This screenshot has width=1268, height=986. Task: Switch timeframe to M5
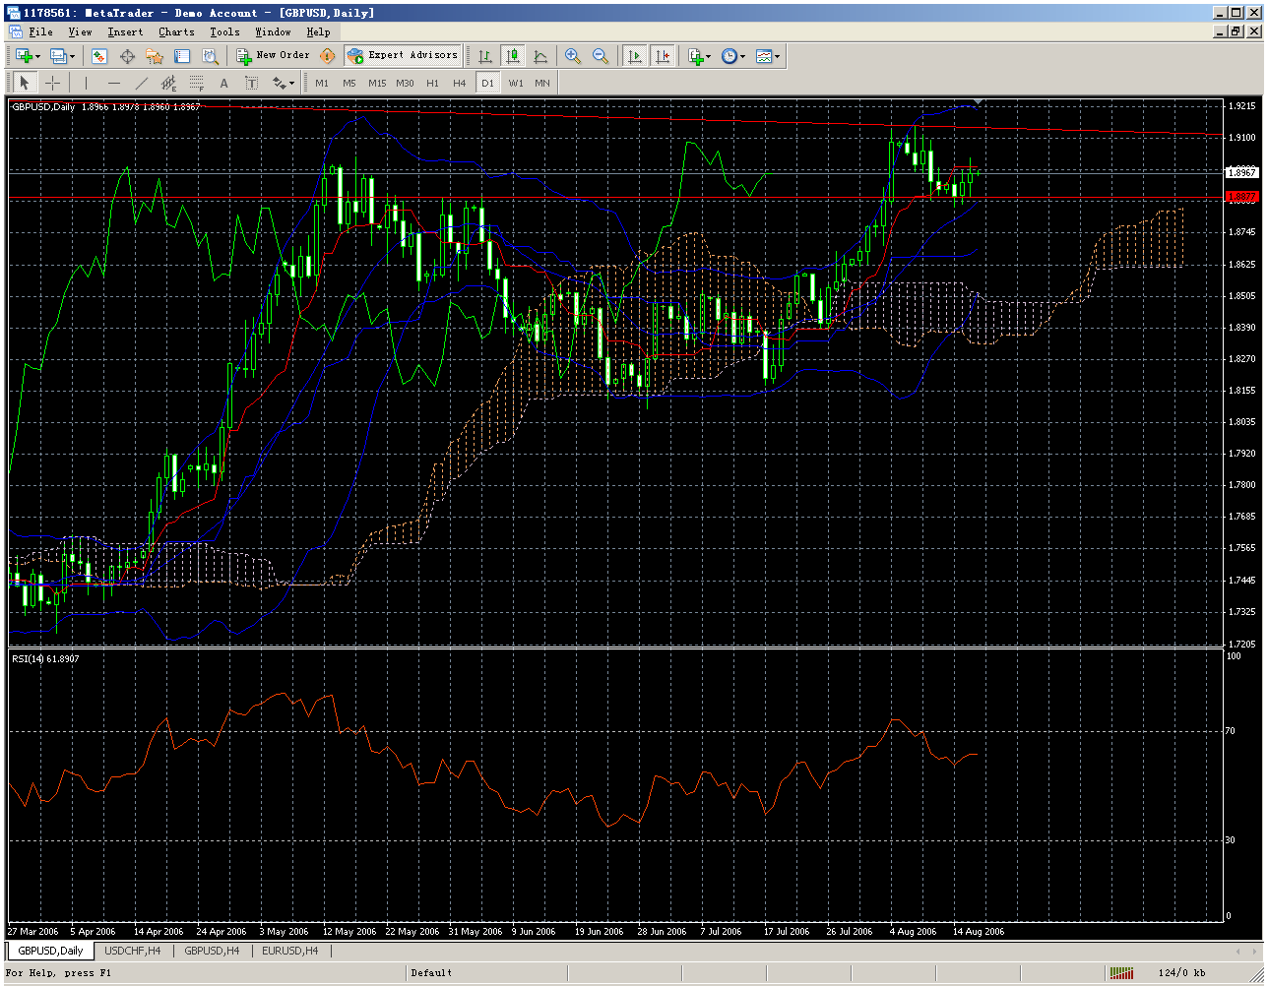point(349,83)
